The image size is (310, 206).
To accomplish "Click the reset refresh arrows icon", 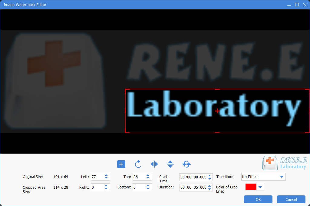I will coord(186,164).
